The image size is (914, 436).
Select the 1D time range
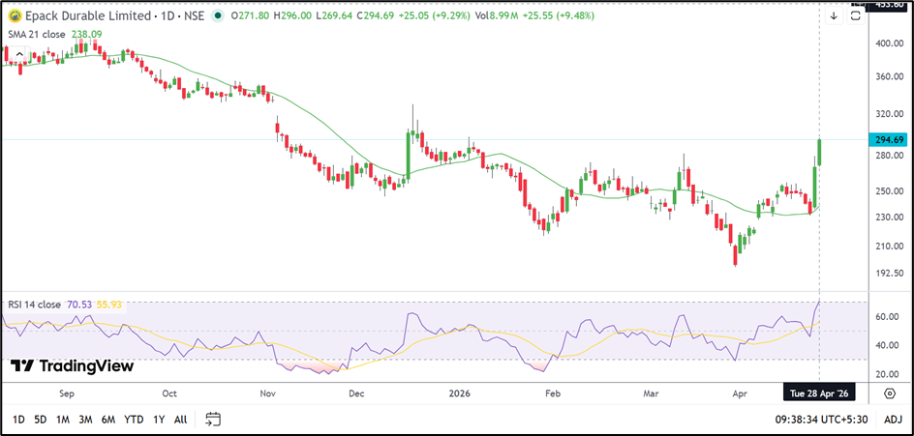click(18, 419)
